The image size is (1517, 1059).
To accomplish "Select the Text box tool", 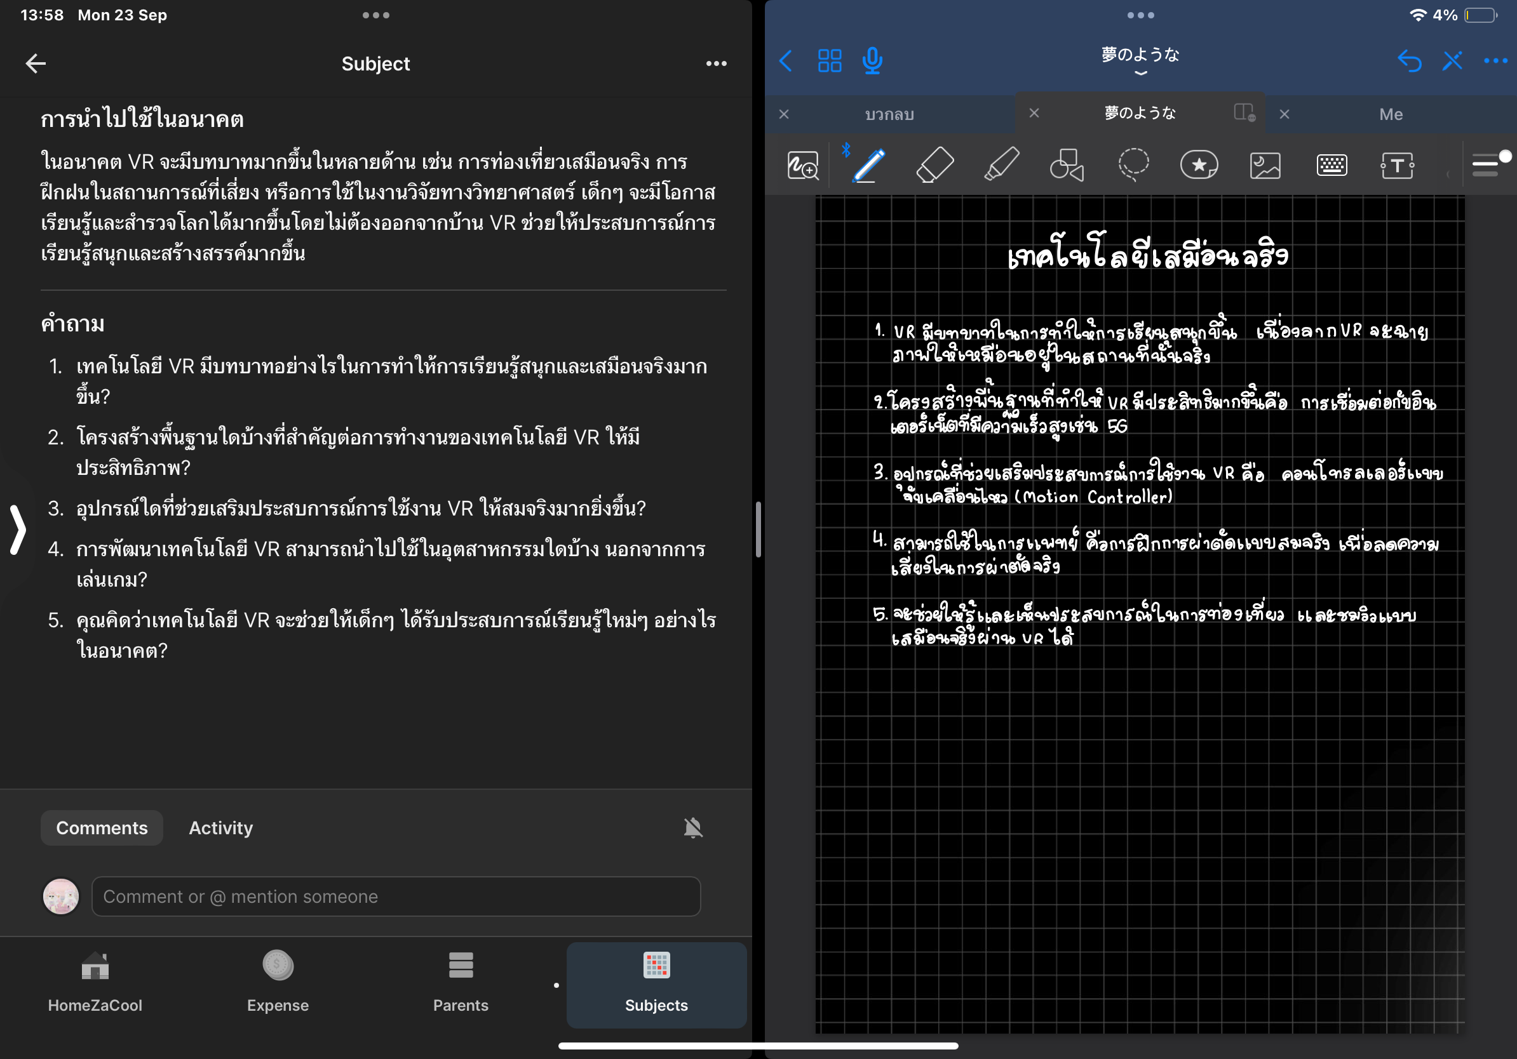I will [1397, 165].
